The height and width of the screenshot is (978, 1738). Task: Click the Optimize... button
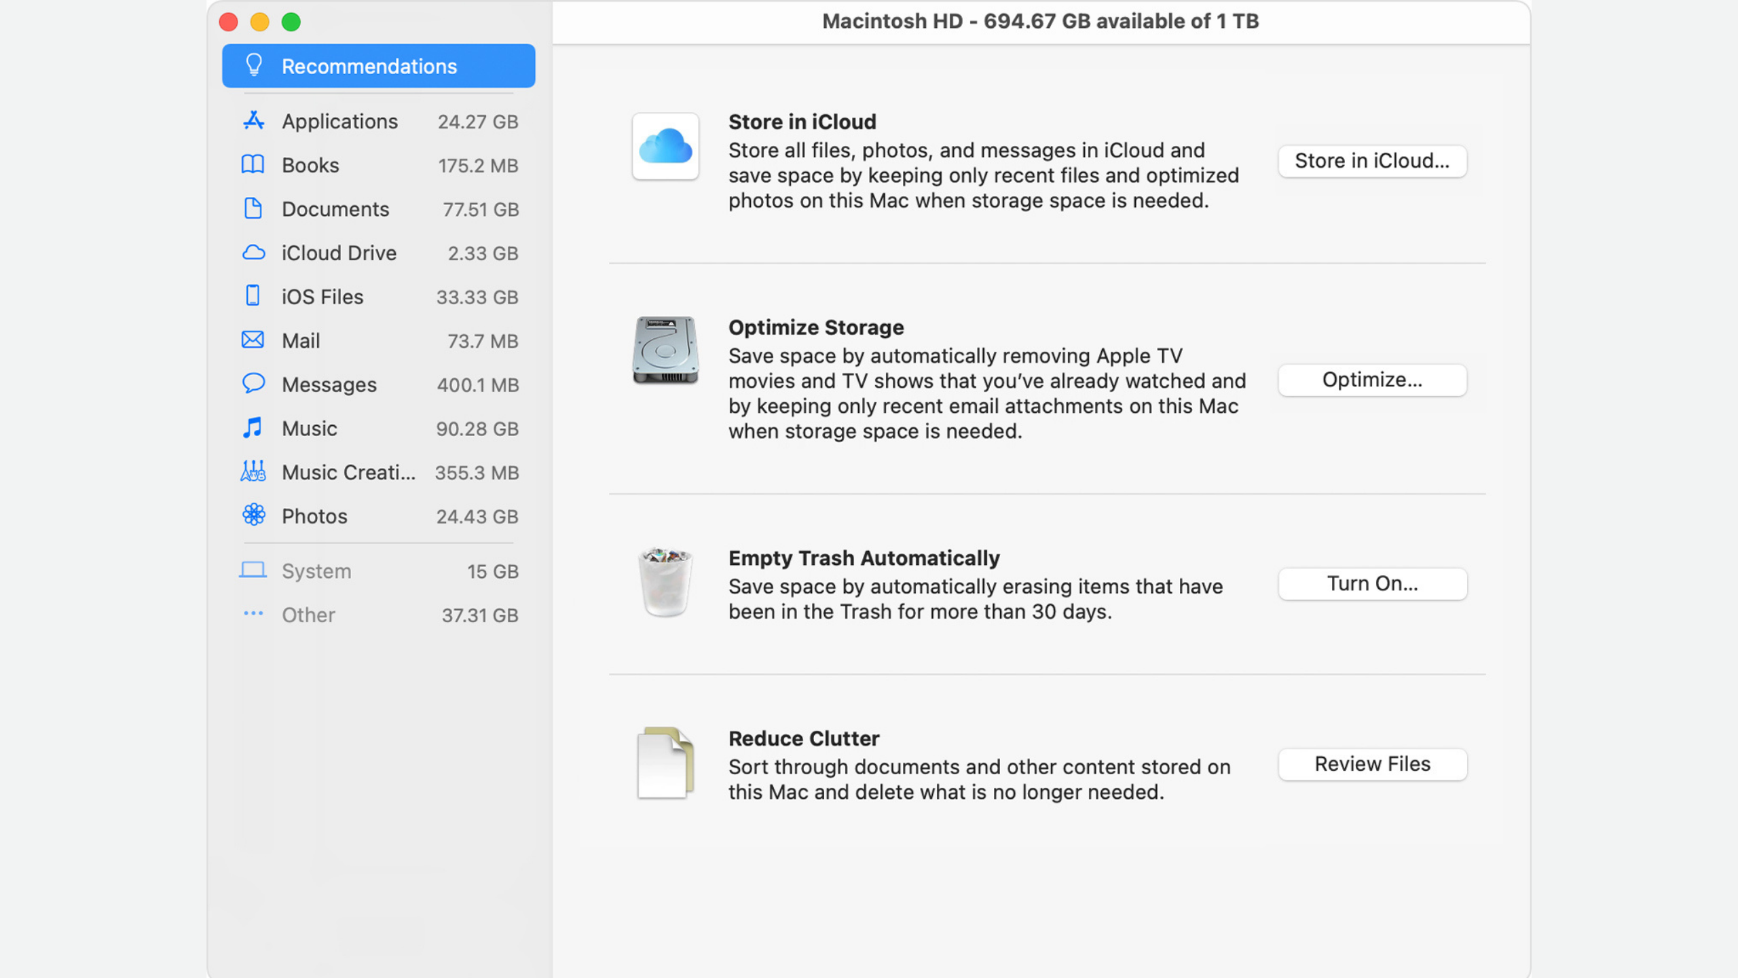1372,380
